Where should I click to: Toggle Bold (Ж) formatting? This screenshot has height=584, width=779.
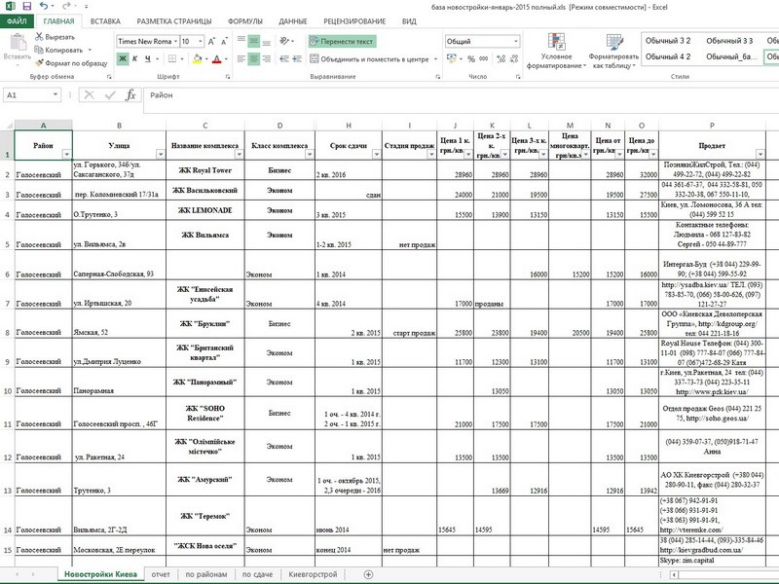[x=123, y=58]
